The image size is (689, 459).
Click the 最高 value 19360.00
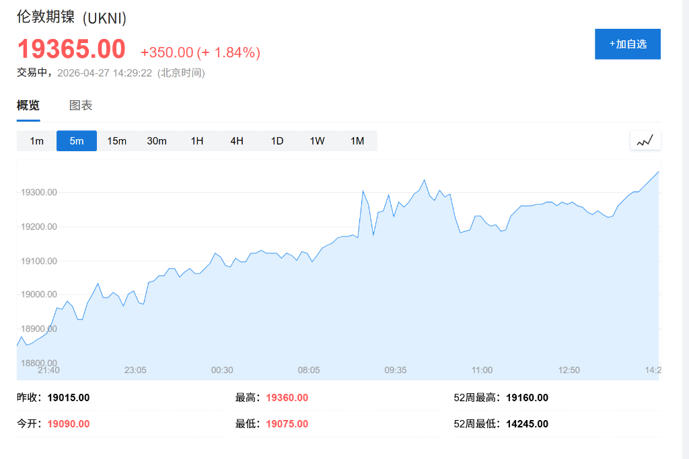[x=287, y=397]
